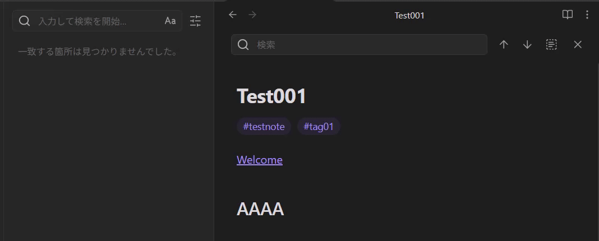Toggle the Aa match case button
The image size is (599, 241).
(x=171, y=21)
